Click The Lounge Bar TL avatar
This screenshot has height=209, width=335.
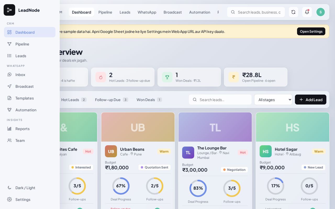coord(188,153)
